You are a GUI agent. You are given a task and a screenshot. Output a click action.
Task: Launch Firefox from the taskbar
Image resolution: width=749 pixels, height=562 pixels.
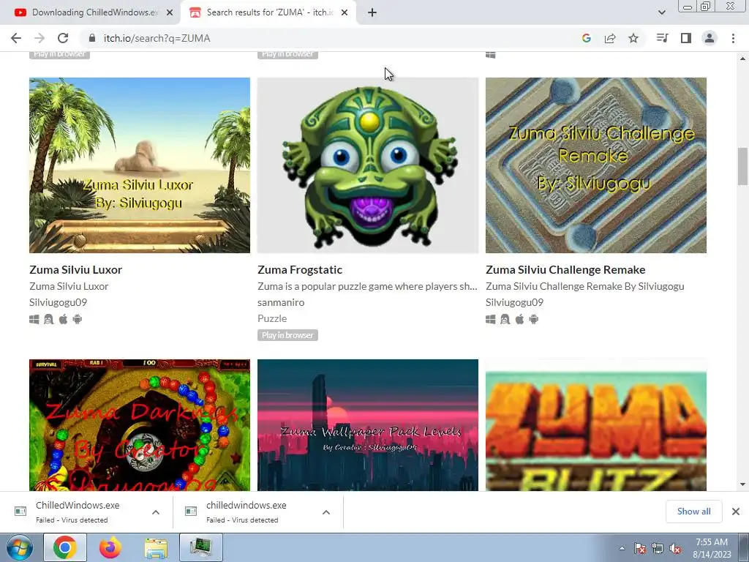point(110,547)
